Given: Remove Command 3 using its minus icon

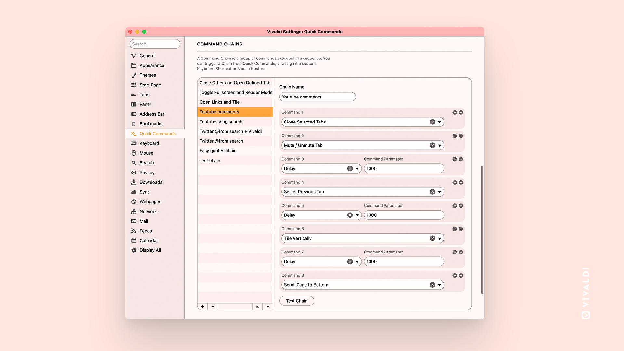Looking at the screenshot, I should click(455, 159).
